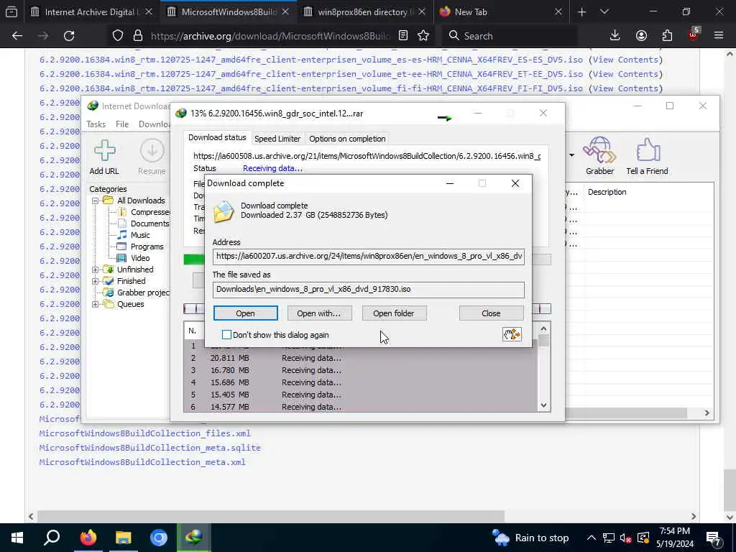The image size is (736, 552).
Task: Click Internet Download Manager taskbar icon
Action: tap(194, 538)
